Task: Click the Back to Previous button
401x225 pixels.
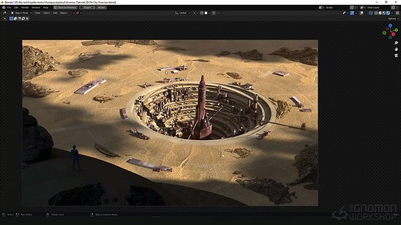Action: [x=65, y=7]
